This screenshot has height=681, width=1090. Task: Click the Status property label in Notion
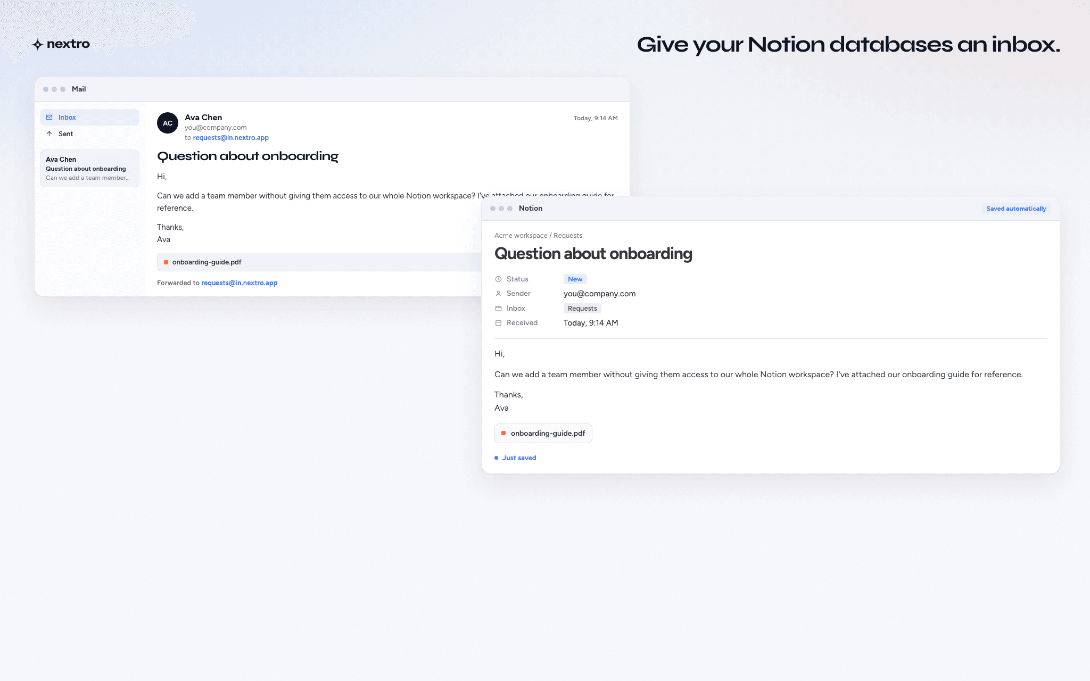(x=517, y=279)
